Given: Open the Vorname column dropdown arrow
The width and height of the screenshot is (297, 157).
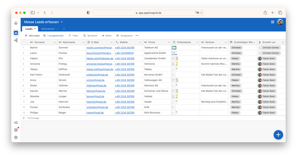Looking at the screenshot, I should [55, 42].
